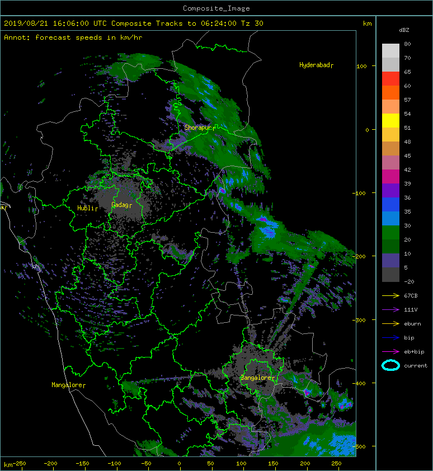Click the 67CB yellow arrow legend icon

click(390, 296)
